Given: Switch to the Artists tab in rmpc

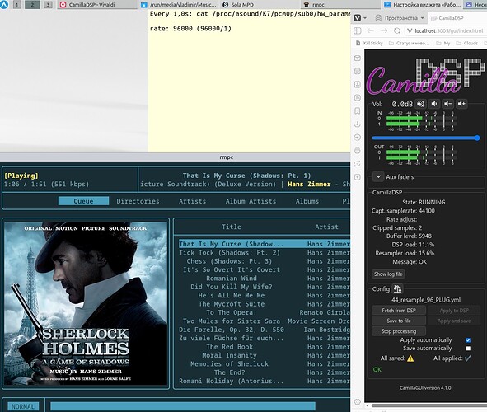Looking at the screenshot, I should 192,201.
